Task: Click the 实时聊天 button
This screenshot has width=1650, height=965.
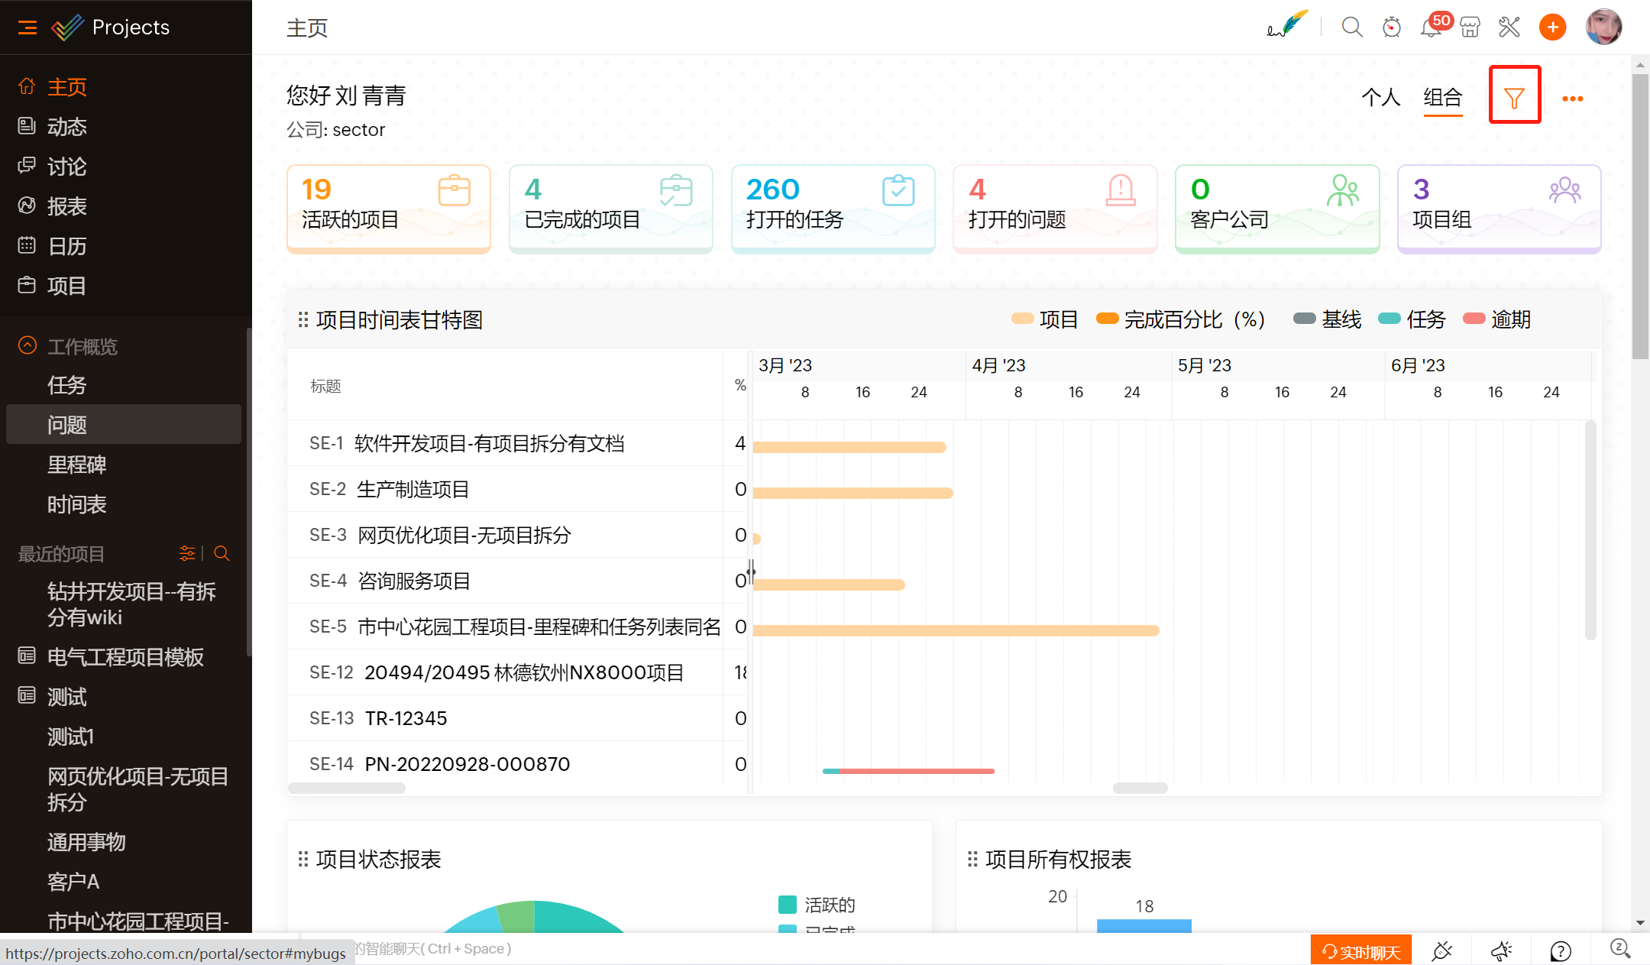Action: click(x=1360, y=951)
